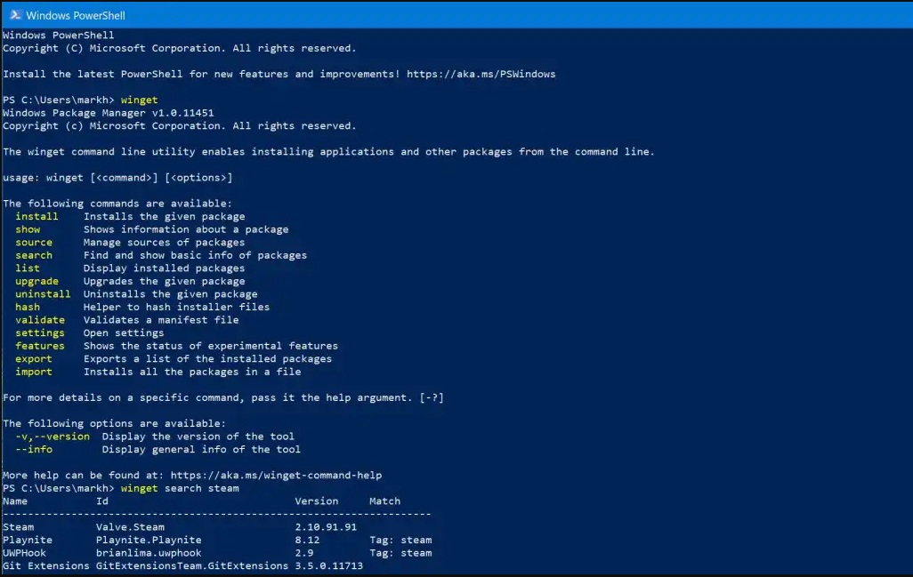This screenshot has height=577, width=913.
Task: Click 'Tag: steam' in the UWPHook row
Action: tap(400, 553)
